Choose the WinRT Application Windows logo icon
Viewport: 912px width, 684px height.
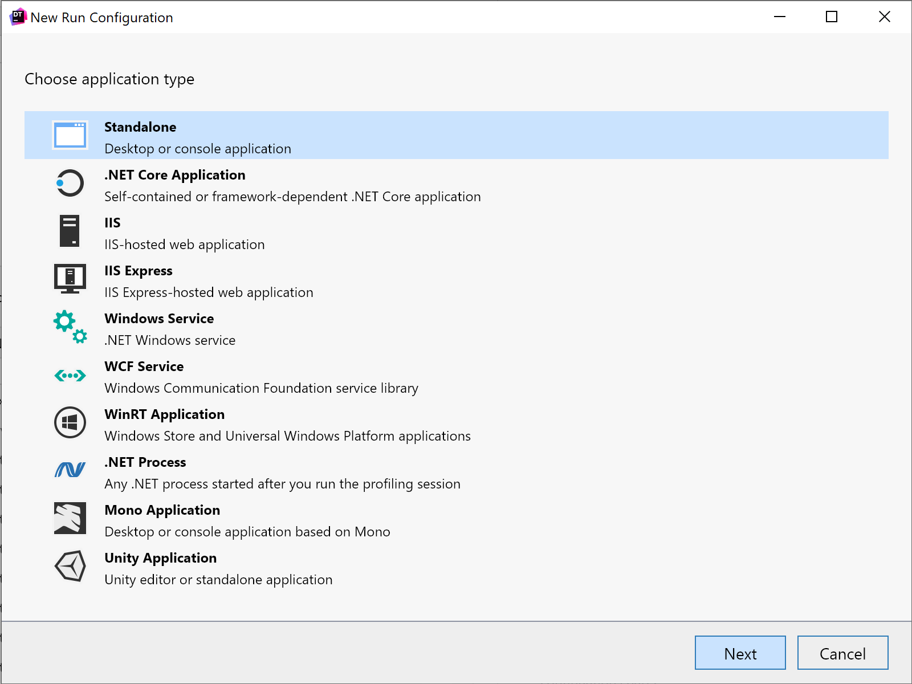click(70, 422)
